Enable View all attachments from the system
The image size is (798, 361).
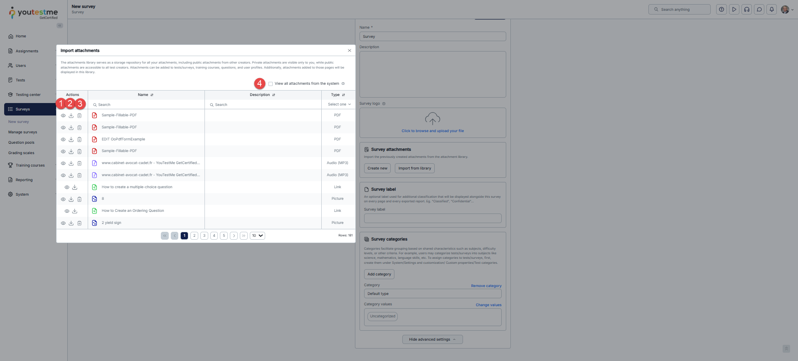click(271, 84)
